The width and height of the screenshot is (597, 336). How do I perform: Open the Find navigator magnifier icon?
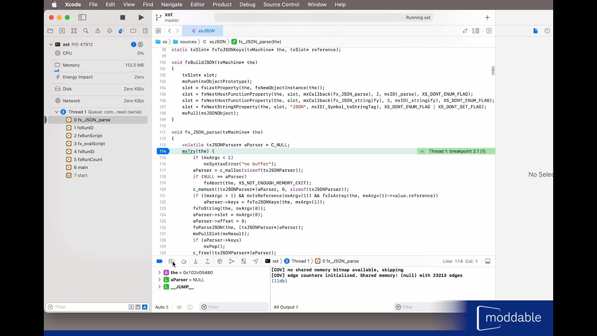coord(86,31)
